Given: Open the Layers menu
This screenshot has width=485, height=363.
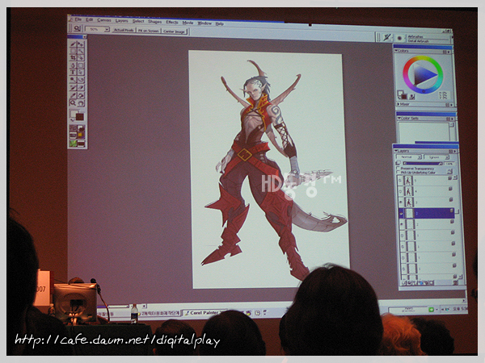Looking at the screenshot, I should tap(121, 21).
